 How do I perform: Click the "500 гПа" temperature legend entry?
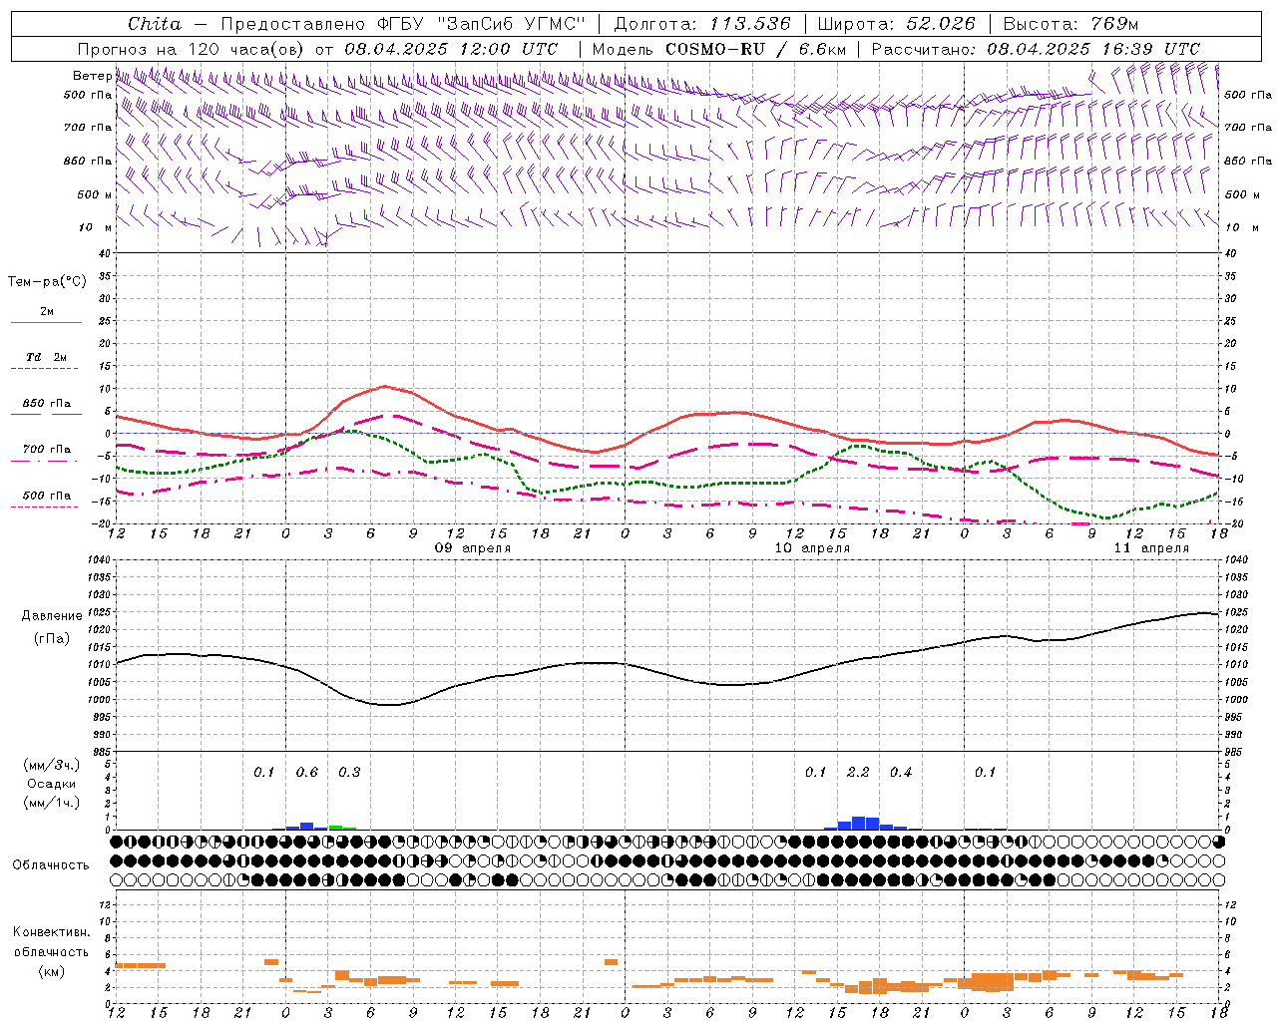pyautogui.click(x=47, y=496)
